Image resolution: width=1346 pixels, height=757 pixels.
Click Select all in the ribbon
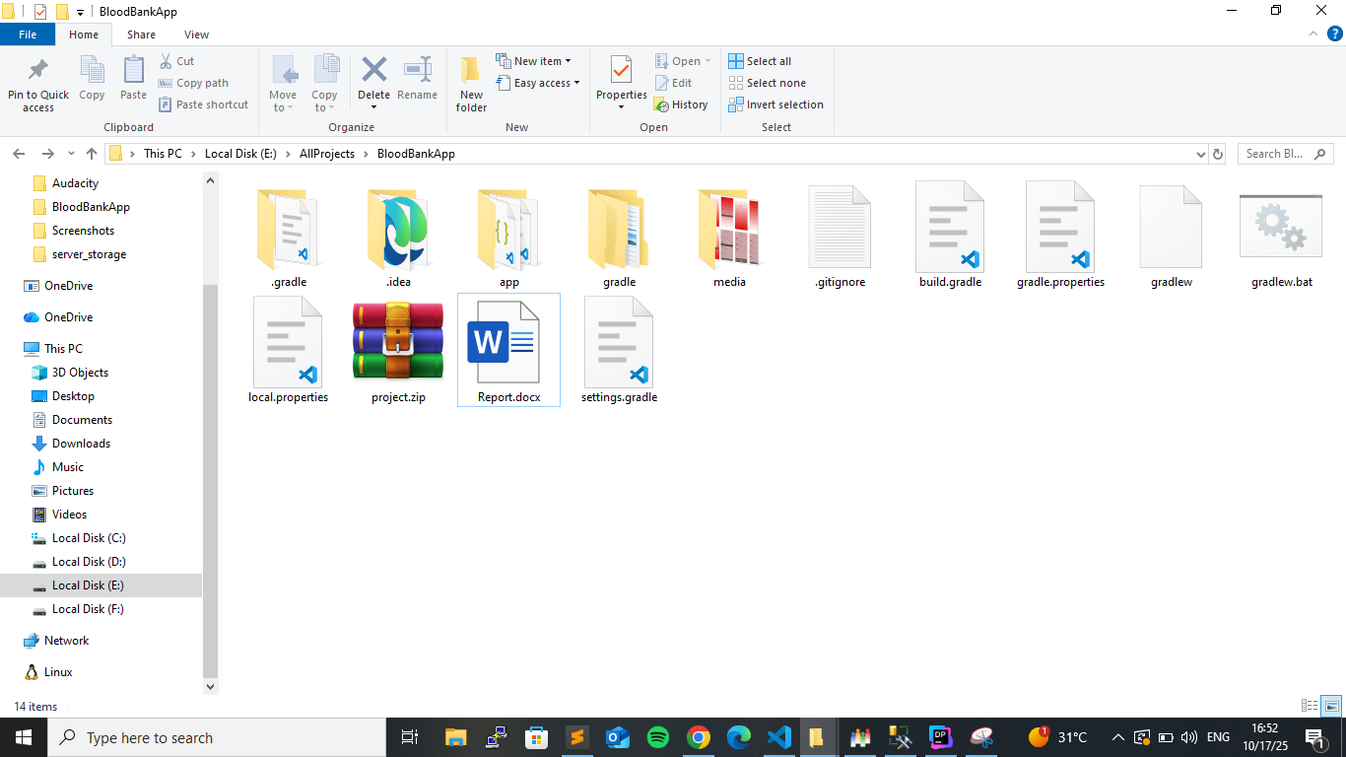[x=760, y=61]
